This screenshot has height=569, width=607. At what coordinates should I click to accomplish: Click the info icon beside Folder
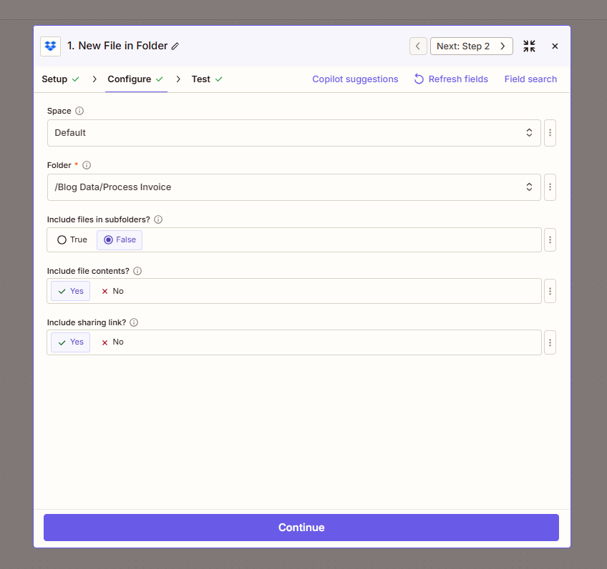pyautogui.click(x=87, y=165)
